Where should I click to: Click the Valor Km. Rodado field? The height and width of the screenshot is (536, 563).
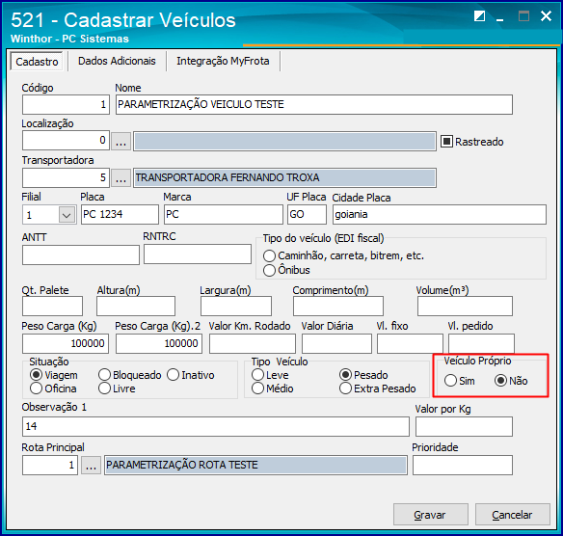[x=253, y=343]
